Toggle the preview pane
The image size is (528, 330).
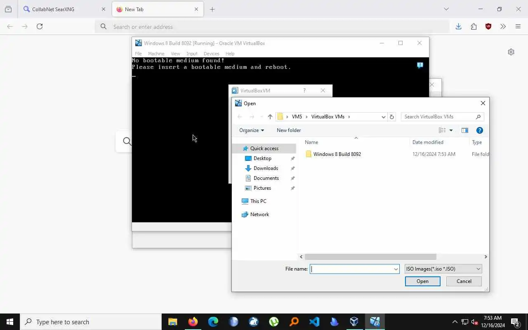coord(465,130)
